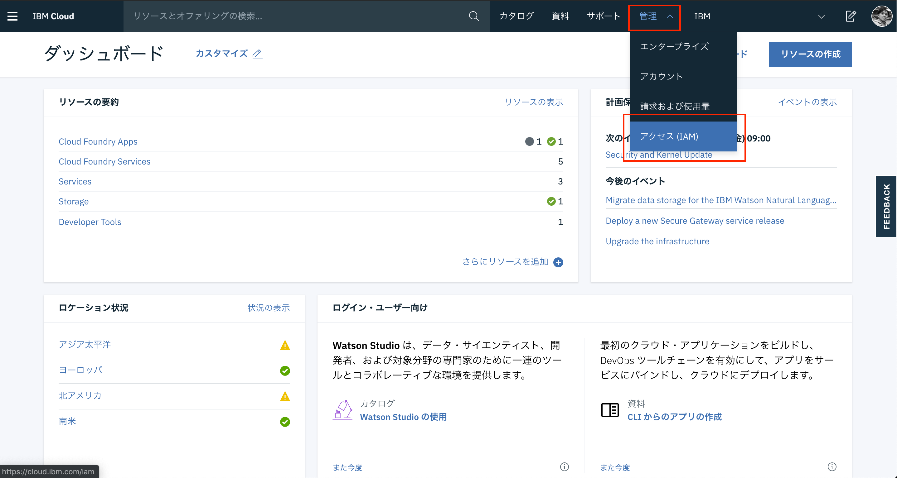This screenshot has height=478, width=897.
Task: Click the documentation book icon beside CLI
Action: tap(610, 410)
